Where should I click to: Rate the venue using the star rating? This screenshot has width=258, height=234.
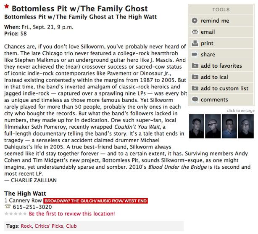click(16, 214)
